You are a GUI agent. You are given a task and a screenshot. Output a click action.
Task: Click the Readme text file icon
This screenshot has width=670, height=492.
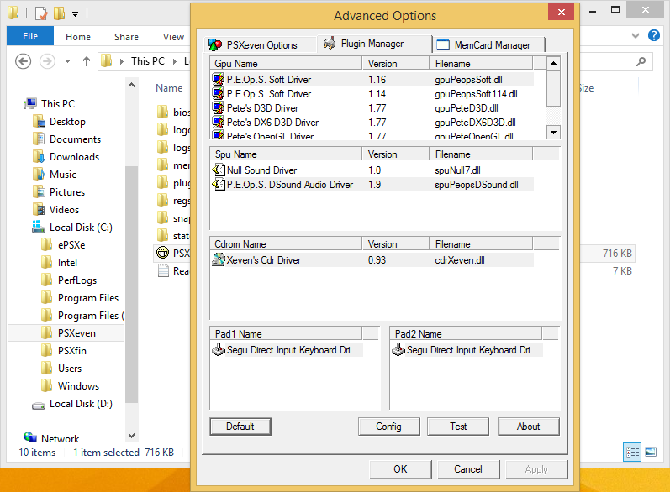click(x=163, y=270)
